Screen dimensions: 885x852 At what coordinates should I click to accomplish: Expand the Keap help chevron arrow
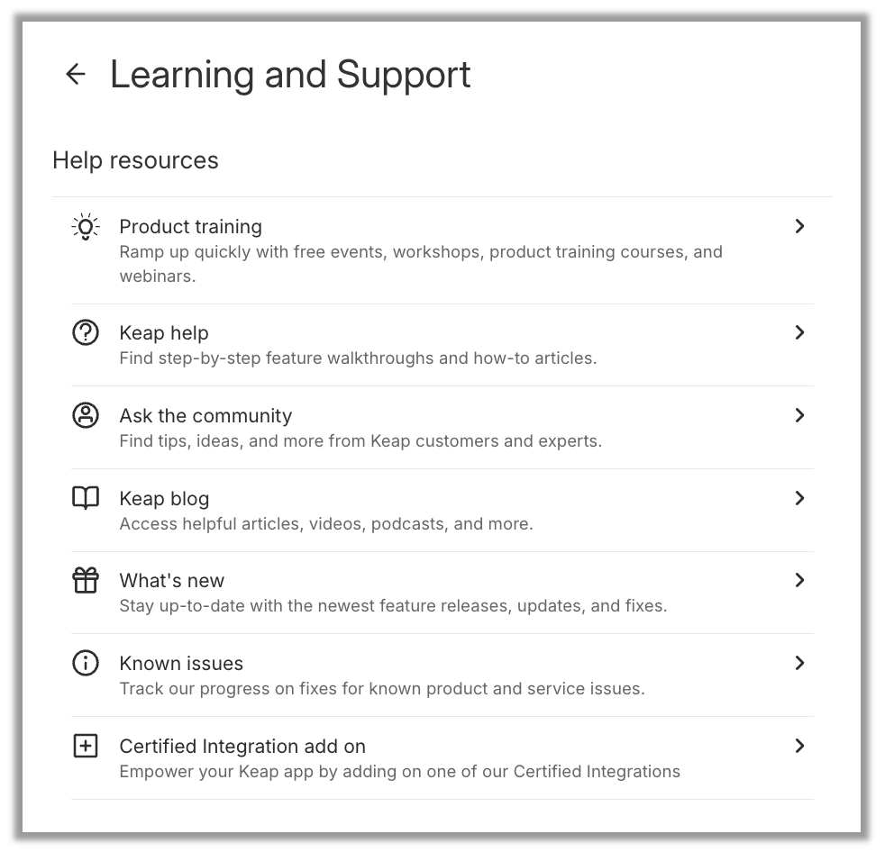tap(799, 332)
